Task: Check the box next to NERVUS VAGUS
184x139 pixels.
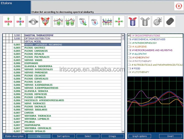Action: 23,60
